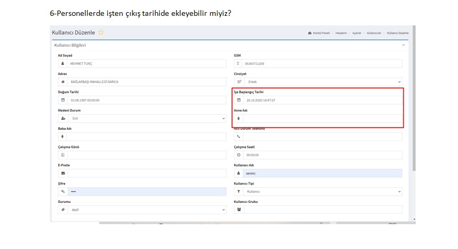The width and height of the screenshot is (458, 249).
Task: Click the calendar icon for İşe Başlangıç Tarihi
Action: [x=239, y=100]
